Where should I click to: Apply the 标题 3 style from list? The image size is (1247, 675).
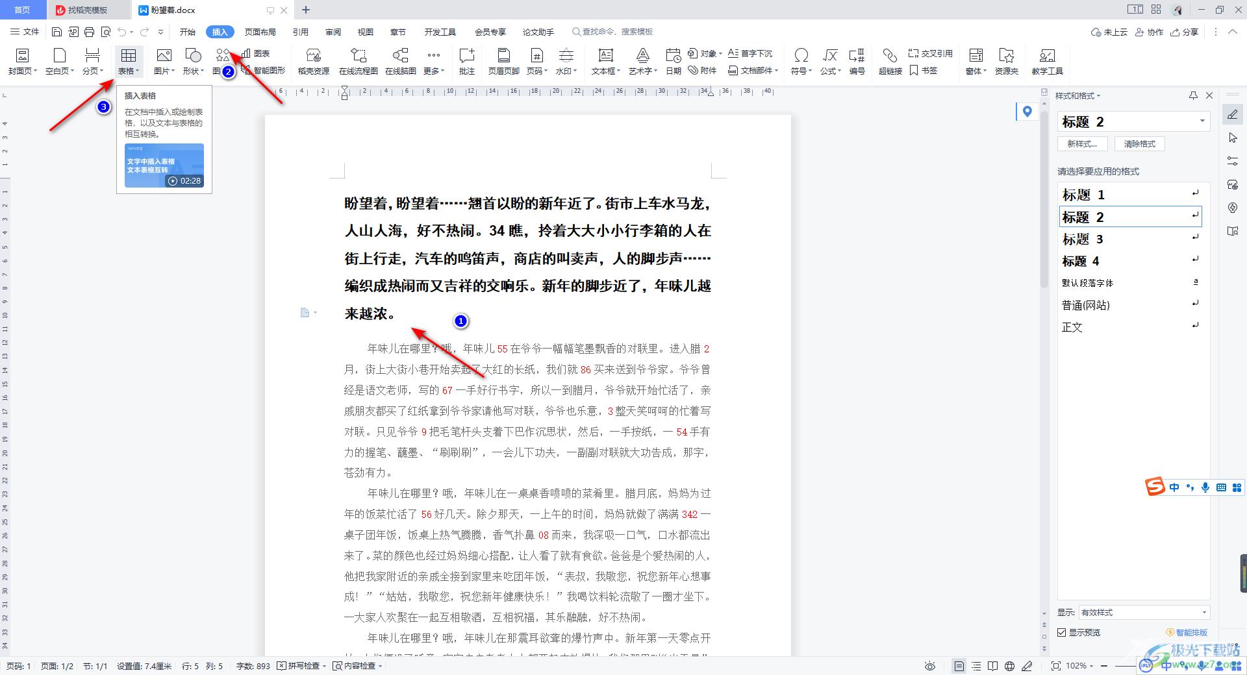pyautogui.click(x=1130, y=239)
